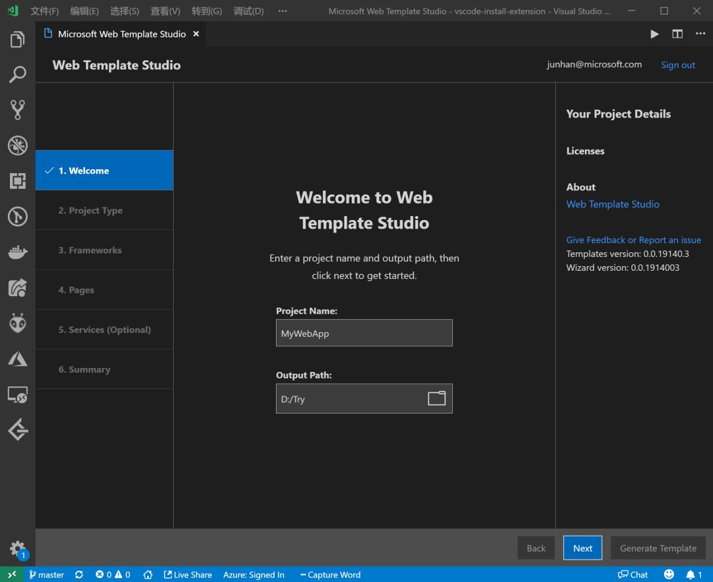Click the Project Name input field
713x582 pixels.
pos(364,333)
